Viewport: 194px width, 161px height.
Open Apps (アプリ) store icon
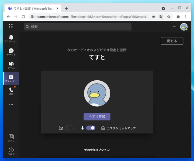(x=11, y=138)
